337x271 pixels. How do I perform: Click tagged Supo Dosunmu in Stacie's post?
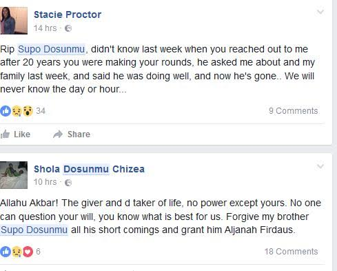51,49
